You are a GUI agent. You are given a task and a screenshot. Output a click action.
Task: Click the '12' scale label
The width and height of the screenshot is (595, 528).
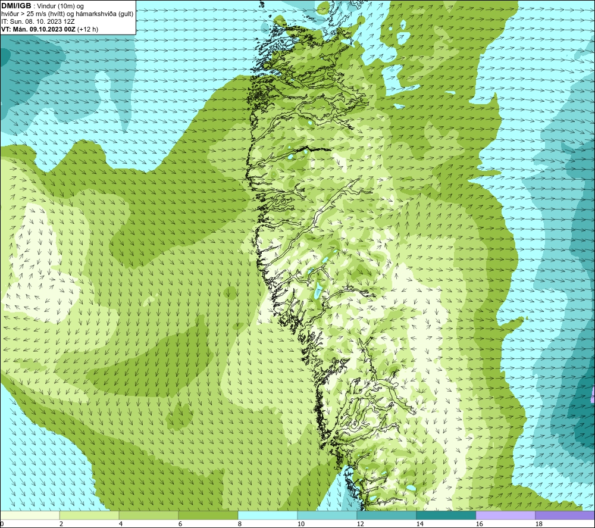coord(360,524)
